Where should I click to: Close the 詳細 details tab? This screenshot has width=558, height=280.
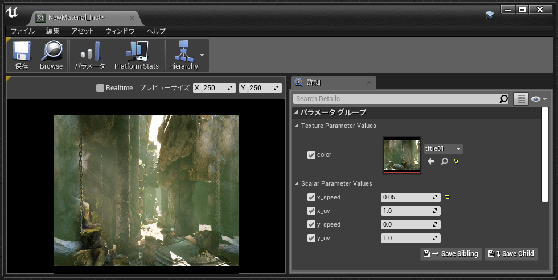pos(369,82)
